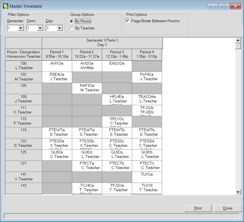
Task: Click the Period 4 column header
Action: coord(147,54)
